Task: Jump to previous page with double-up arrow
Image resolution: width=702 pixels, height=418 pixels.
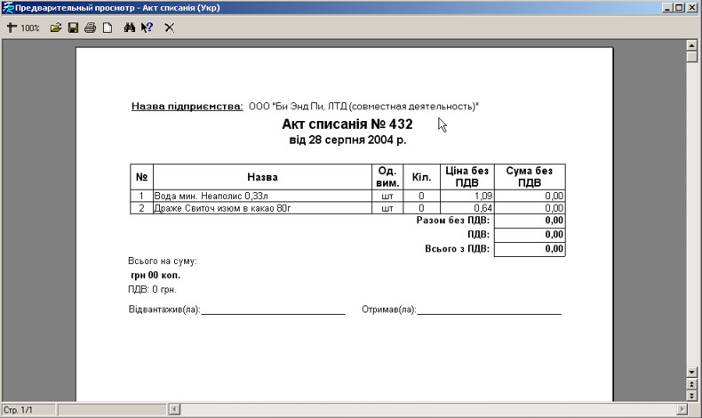Action: click(692, 382)
